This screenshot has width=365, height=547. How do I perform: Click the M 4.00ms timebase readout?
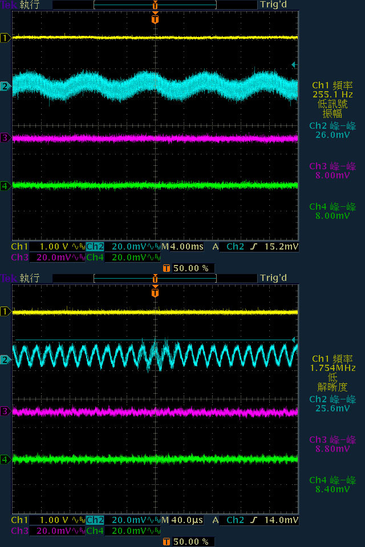pos(182,247)
